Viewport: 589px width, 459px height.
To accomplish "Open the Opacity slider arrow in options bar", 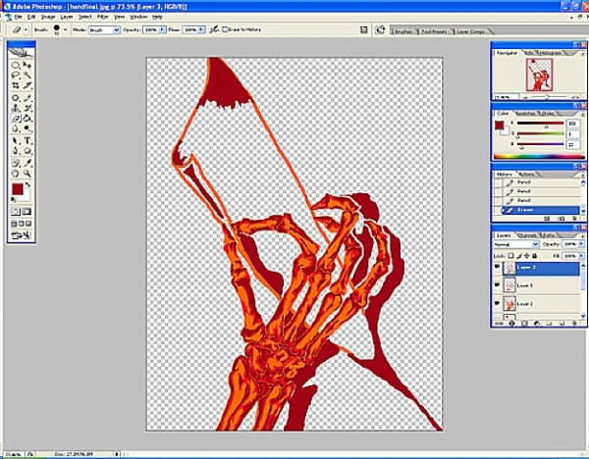I will [x=163, y=29].
